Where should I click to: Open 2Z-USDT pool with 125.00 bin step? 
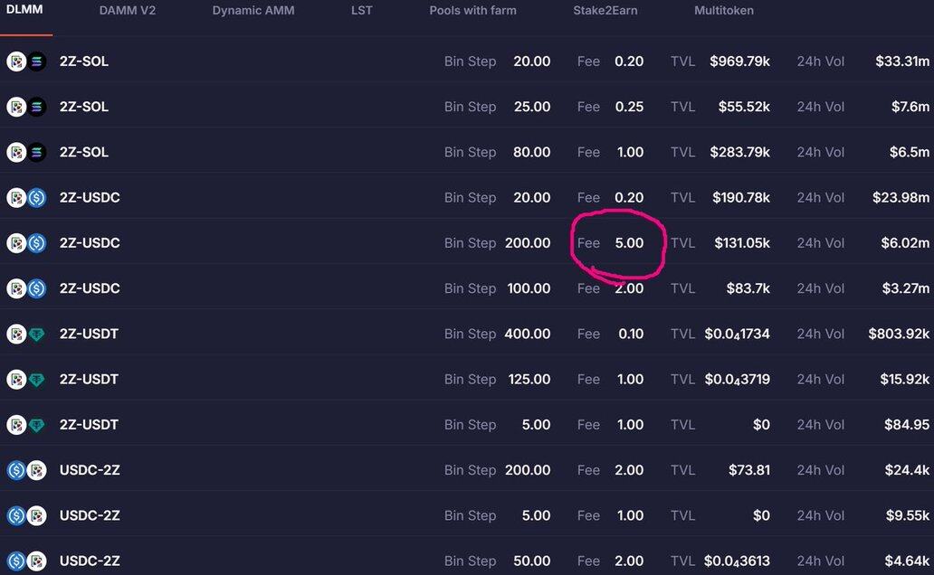pos(89,380)
